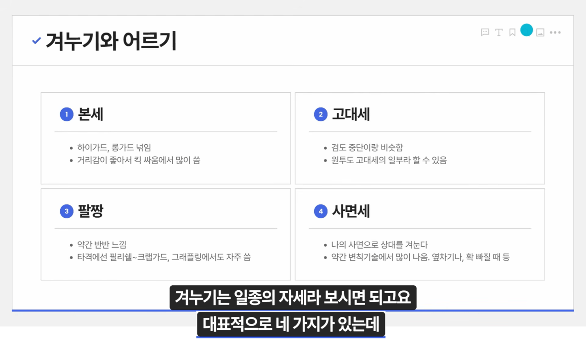
Task: Click the number 4 badge by 사면세
Action: click(321, 211)
